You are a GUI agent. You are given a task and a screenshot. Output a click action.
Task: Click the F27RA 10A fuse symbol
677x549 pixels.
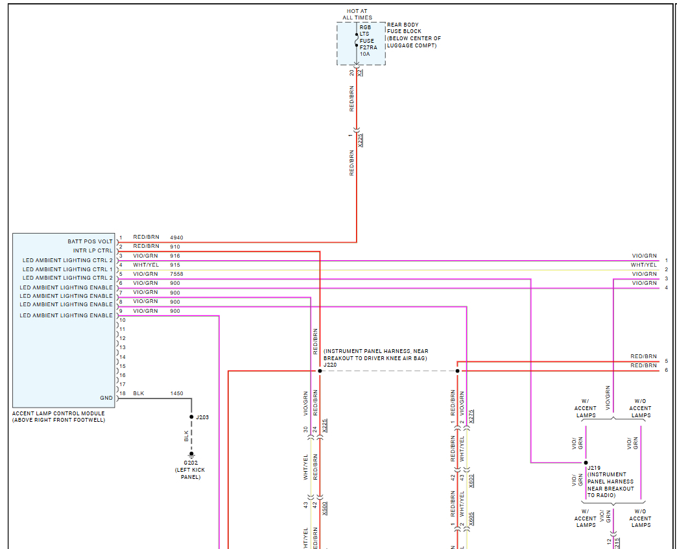[356, 40]
